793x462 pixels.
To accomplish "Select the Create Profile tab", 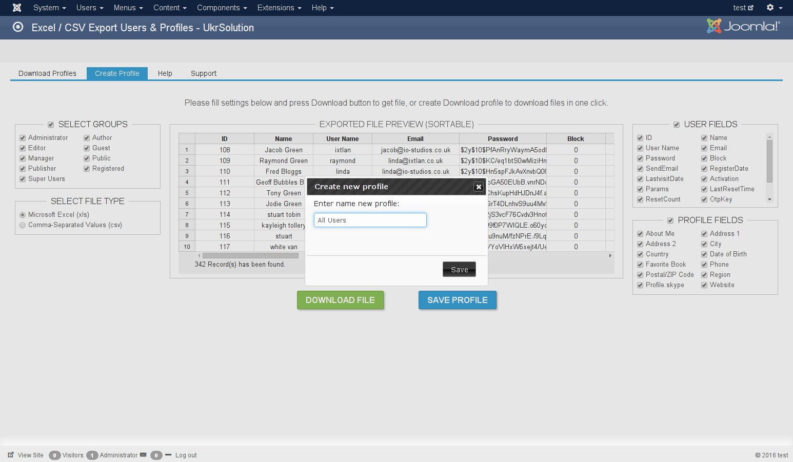I will (117, 73).
